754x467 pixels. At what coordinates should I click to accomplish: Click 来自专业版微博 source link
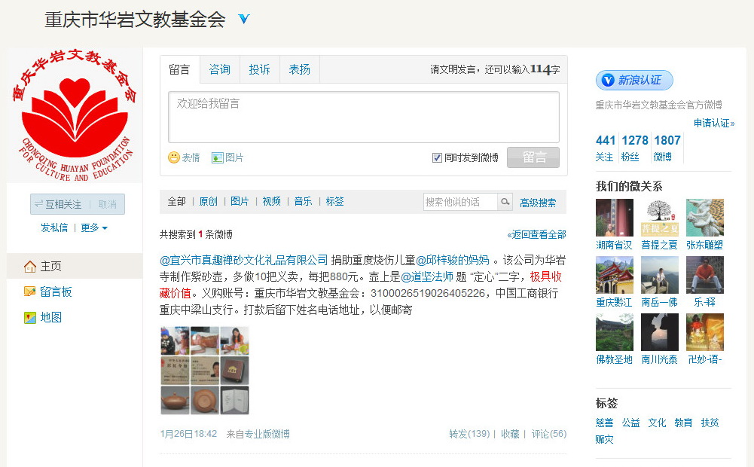[x=258, y=434]
